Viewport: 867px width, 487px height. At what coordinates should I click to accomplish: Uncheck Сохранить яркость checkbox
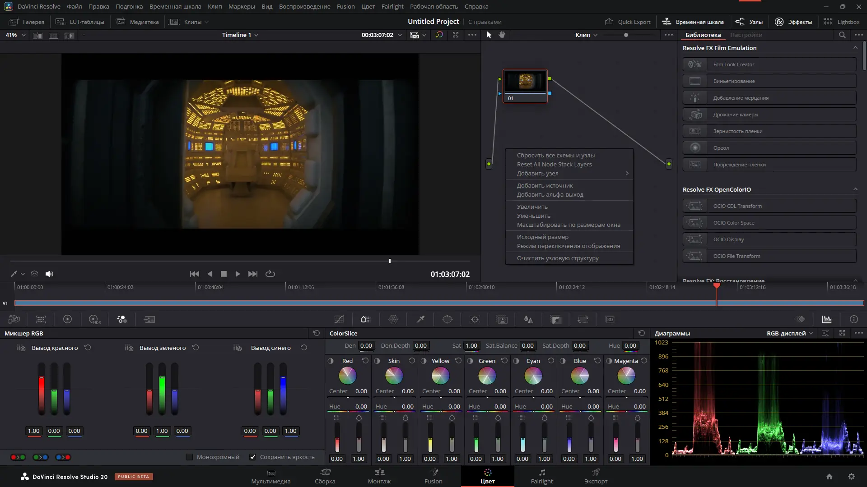click(x=253, y=457)
